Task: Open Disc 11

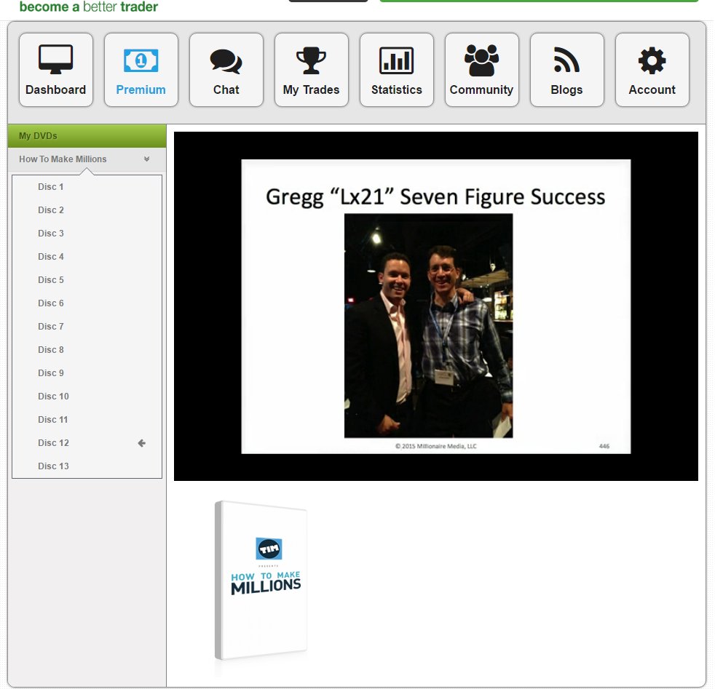Action: pos(53,419)
